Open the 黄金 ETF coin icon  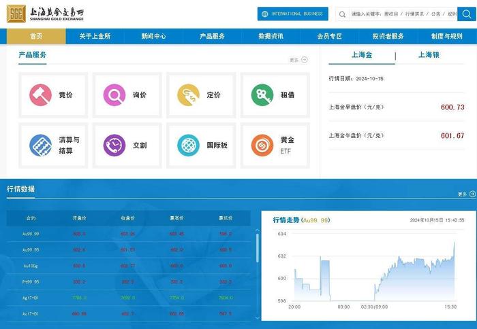tap(262, 145)
